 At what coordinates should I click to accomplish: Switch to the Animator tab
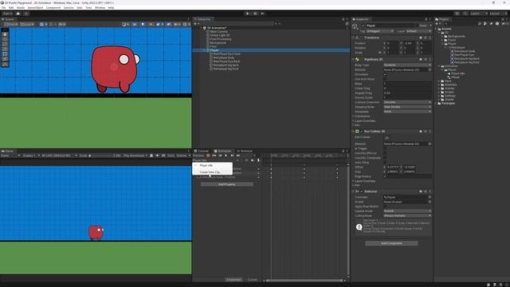pos(245,151)
